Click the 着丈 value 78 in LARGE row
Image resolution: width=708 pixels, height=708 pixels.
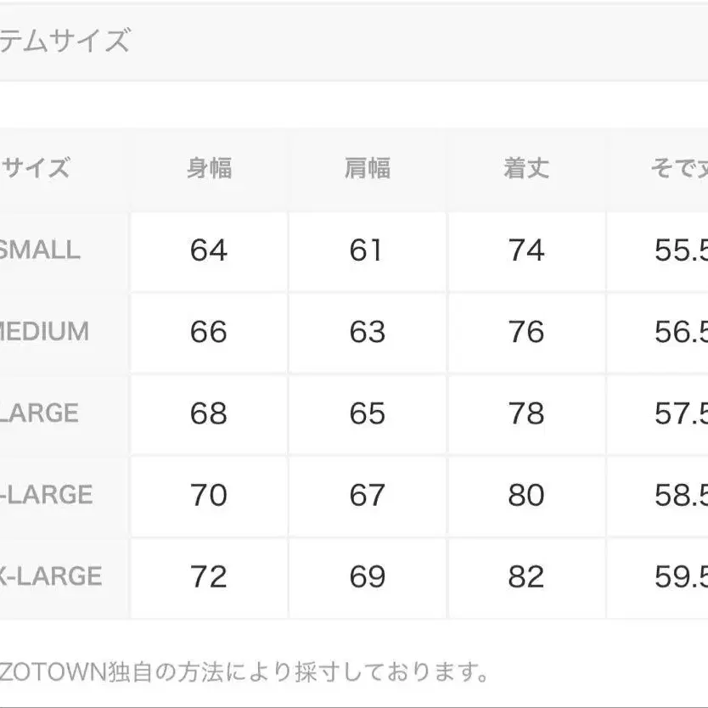tap(526, 413)
